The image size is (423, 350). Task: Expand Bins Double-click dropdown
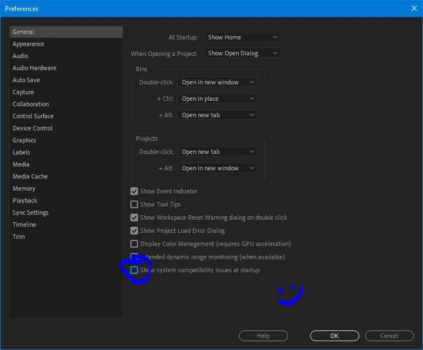pyautogui.click(x=217, y=82)
